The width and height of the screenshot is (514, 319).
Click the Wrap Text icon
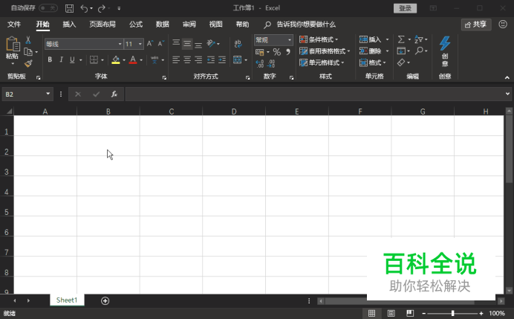238,44
